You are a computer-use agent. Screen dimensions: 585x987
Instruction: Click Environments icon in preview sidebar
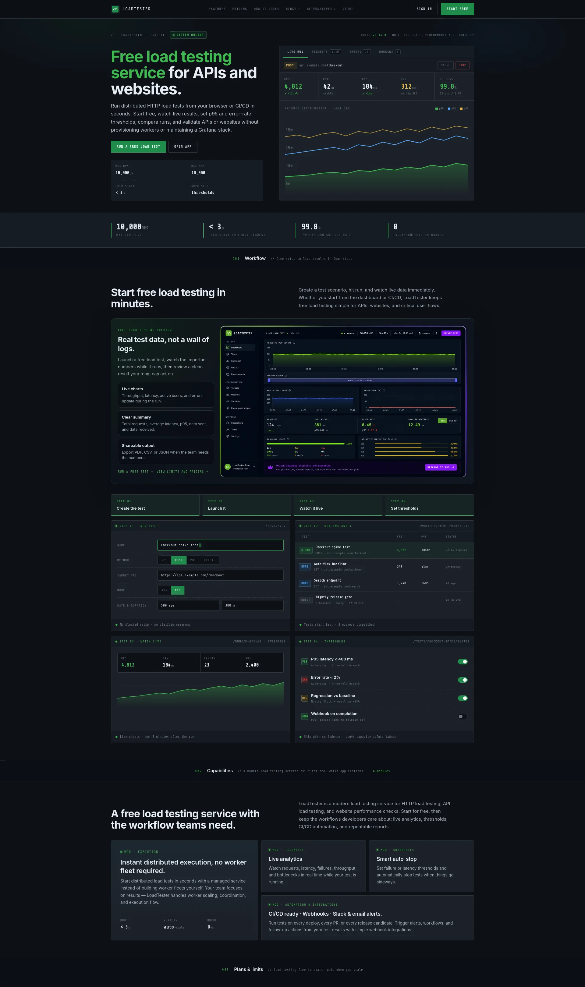tap(228, 374)
